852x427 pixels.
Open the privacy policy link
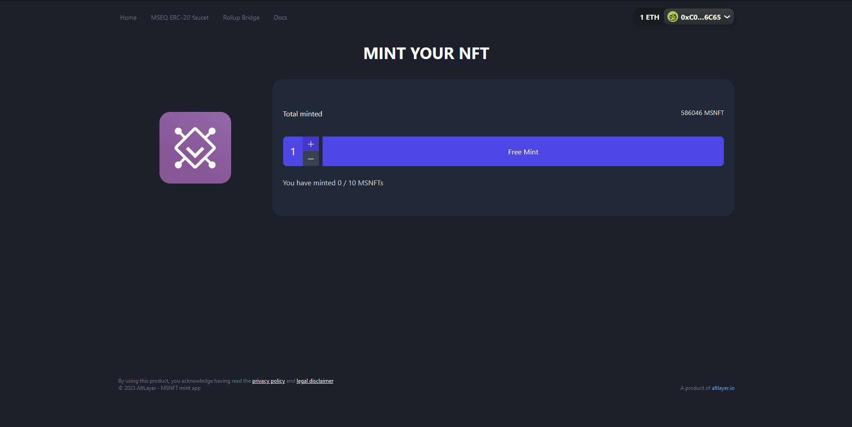pos(268,381)
